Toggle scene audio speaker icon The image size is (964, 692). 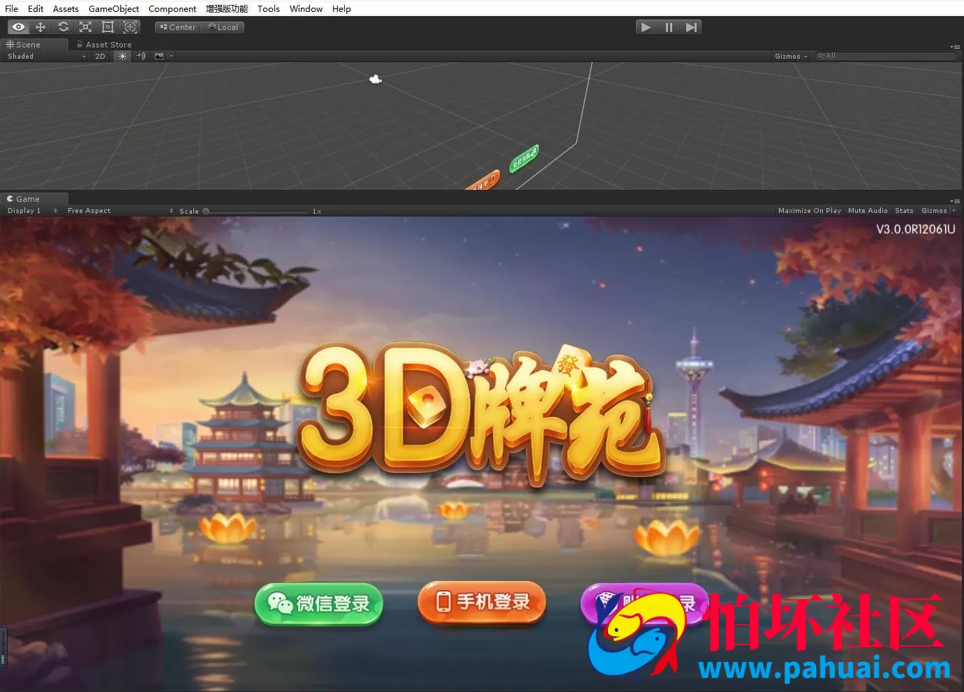141,56
